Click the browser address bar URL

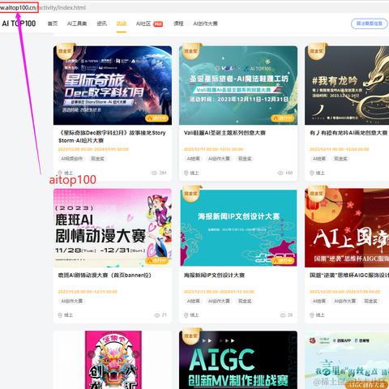[43, 7]
